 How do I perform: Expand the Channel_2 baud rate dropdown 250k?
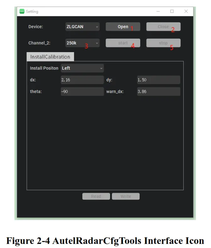[x=82, y=43]
